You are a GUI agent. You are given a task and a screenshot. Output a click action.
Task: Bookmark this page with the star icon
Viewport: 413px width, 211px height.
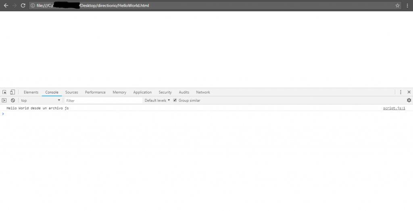pyautogui.click(x=397, y=6)
